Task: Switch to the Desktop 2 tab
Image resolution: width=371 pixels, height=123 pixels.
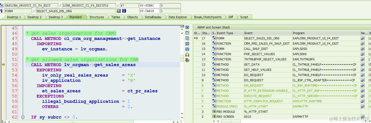Action: click(35, 17)
